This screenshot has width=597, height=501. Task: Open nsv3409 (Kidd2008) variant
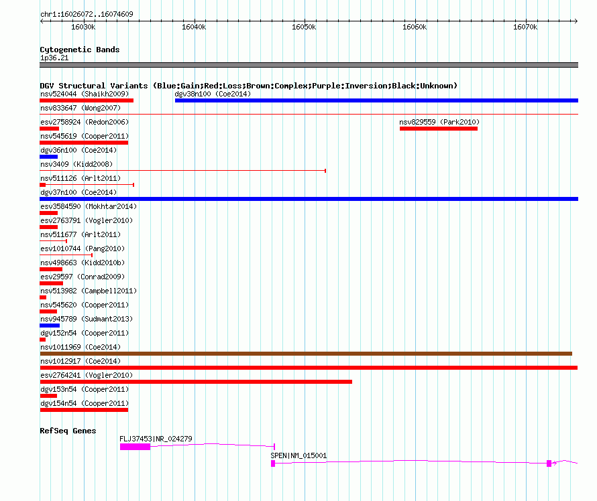tap(76, 164)
